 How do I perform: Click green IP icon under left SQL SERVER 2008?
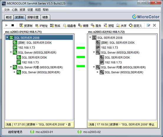(x=15, y=48)
